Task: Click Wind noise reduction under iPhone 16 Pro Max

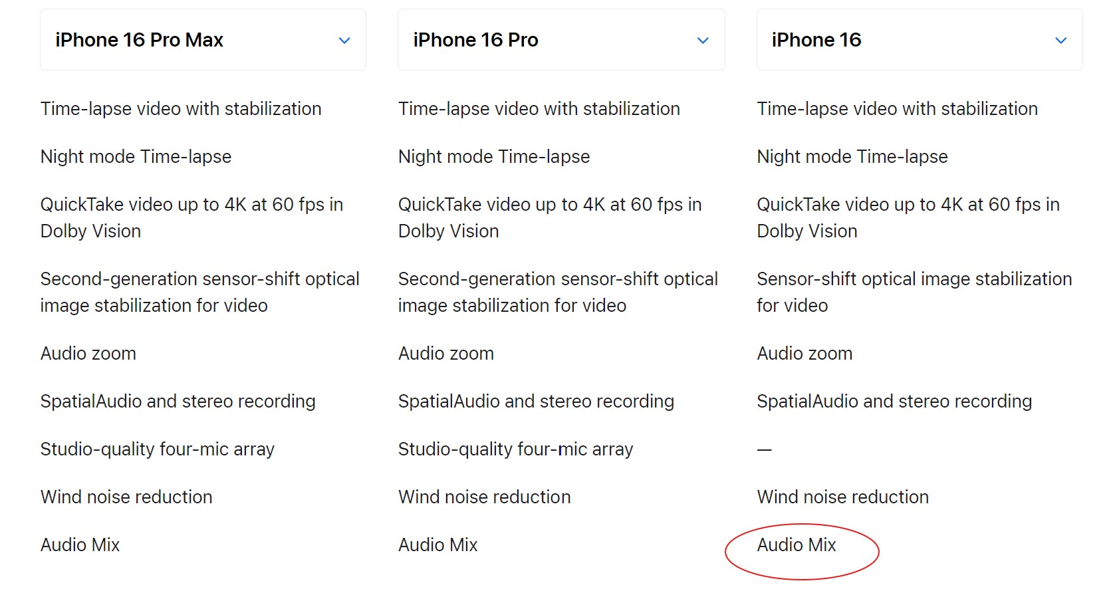Action: pos(126,497)
